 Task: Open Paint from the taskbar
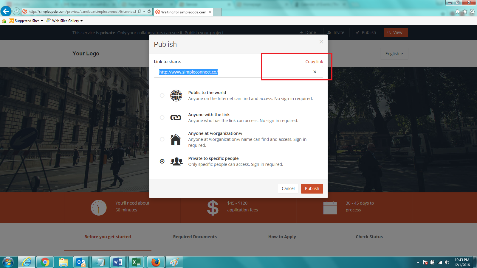174,262
